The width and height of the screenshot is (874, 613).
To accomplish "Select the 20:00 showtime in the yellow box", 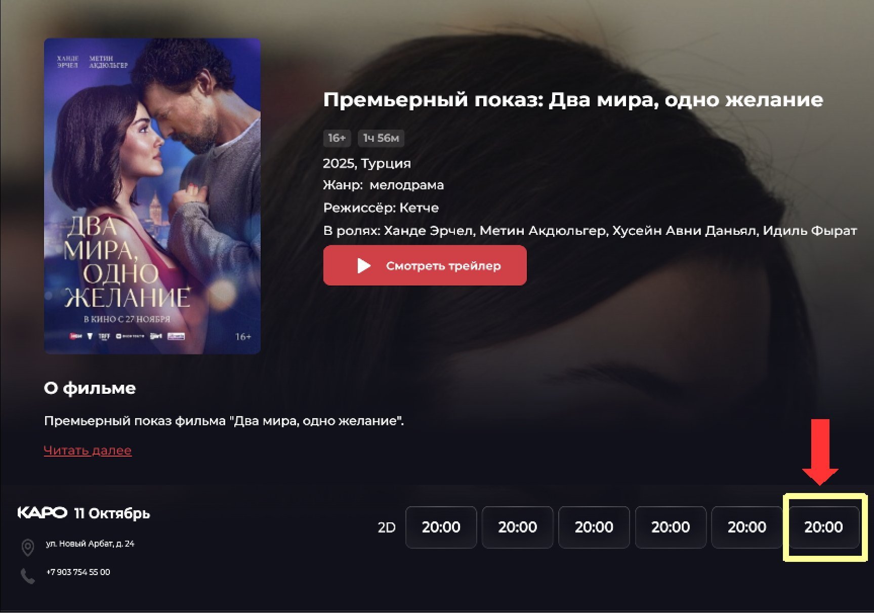I will point(823,527).
